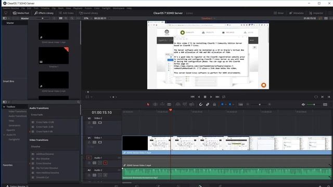Toggle timeline Snapping magnet
This screenshot has height=187, width=333.
pyautogui.click(x=201, y=104)
